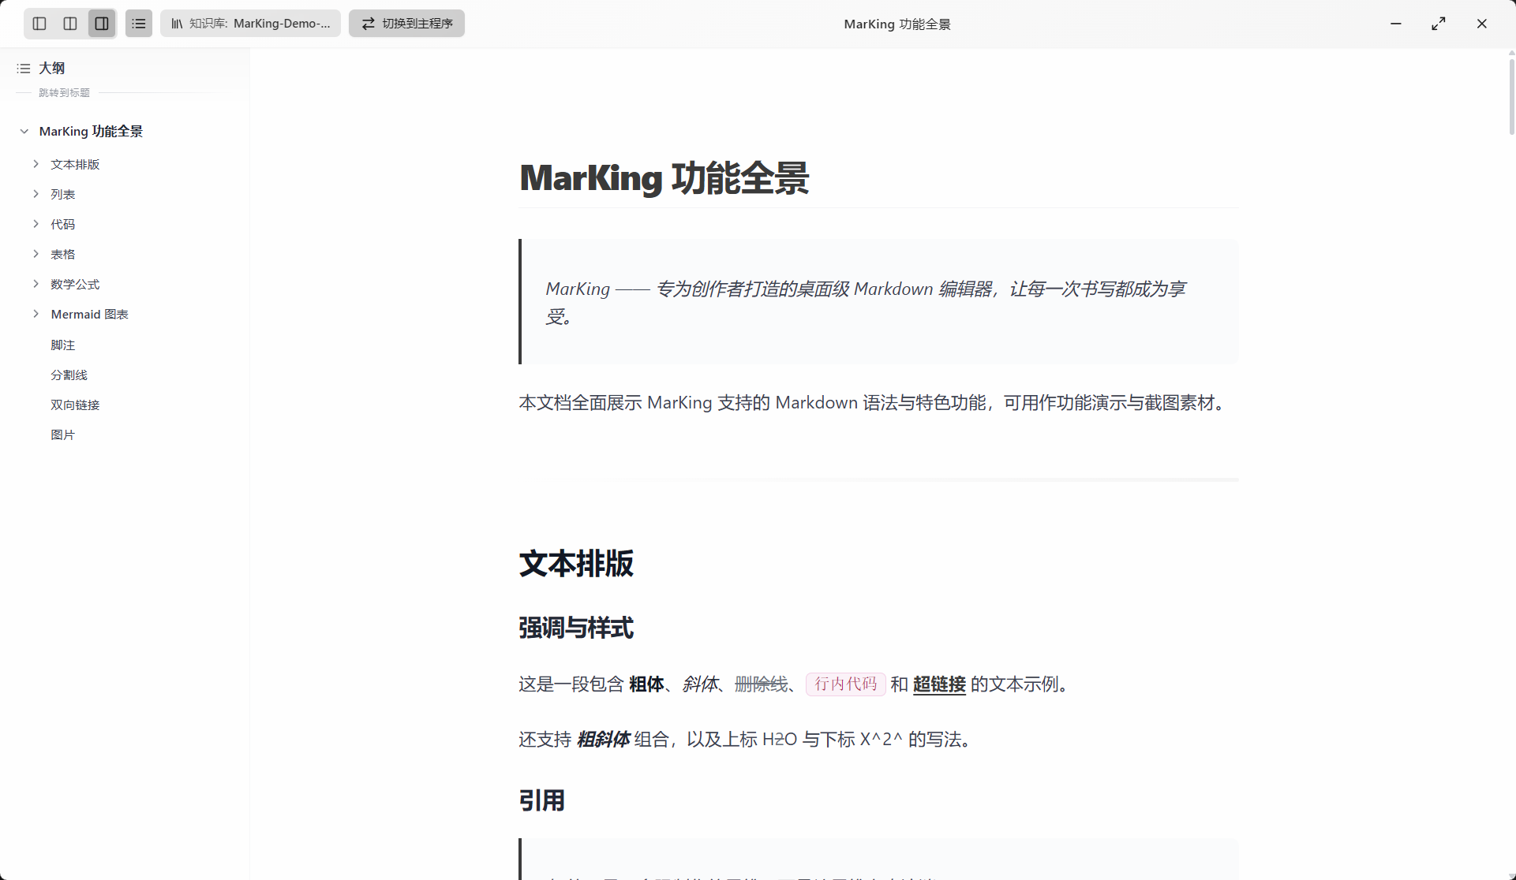The width and height of the screenshot is (1516, 880).
Task: Click the 切换到主程序 button
Action: click(x=406, y=24)
